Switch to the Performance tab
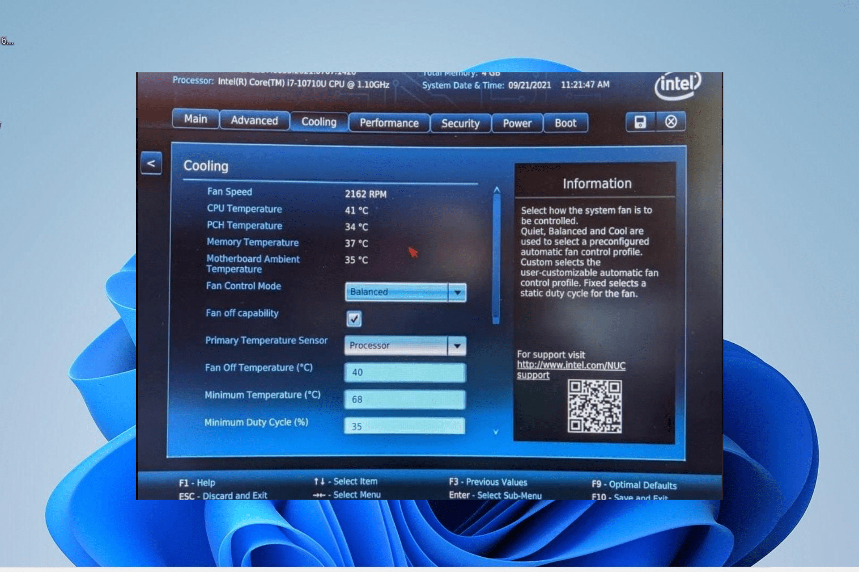The width and height of the screenshot is (859, 572). pos(389,122)
